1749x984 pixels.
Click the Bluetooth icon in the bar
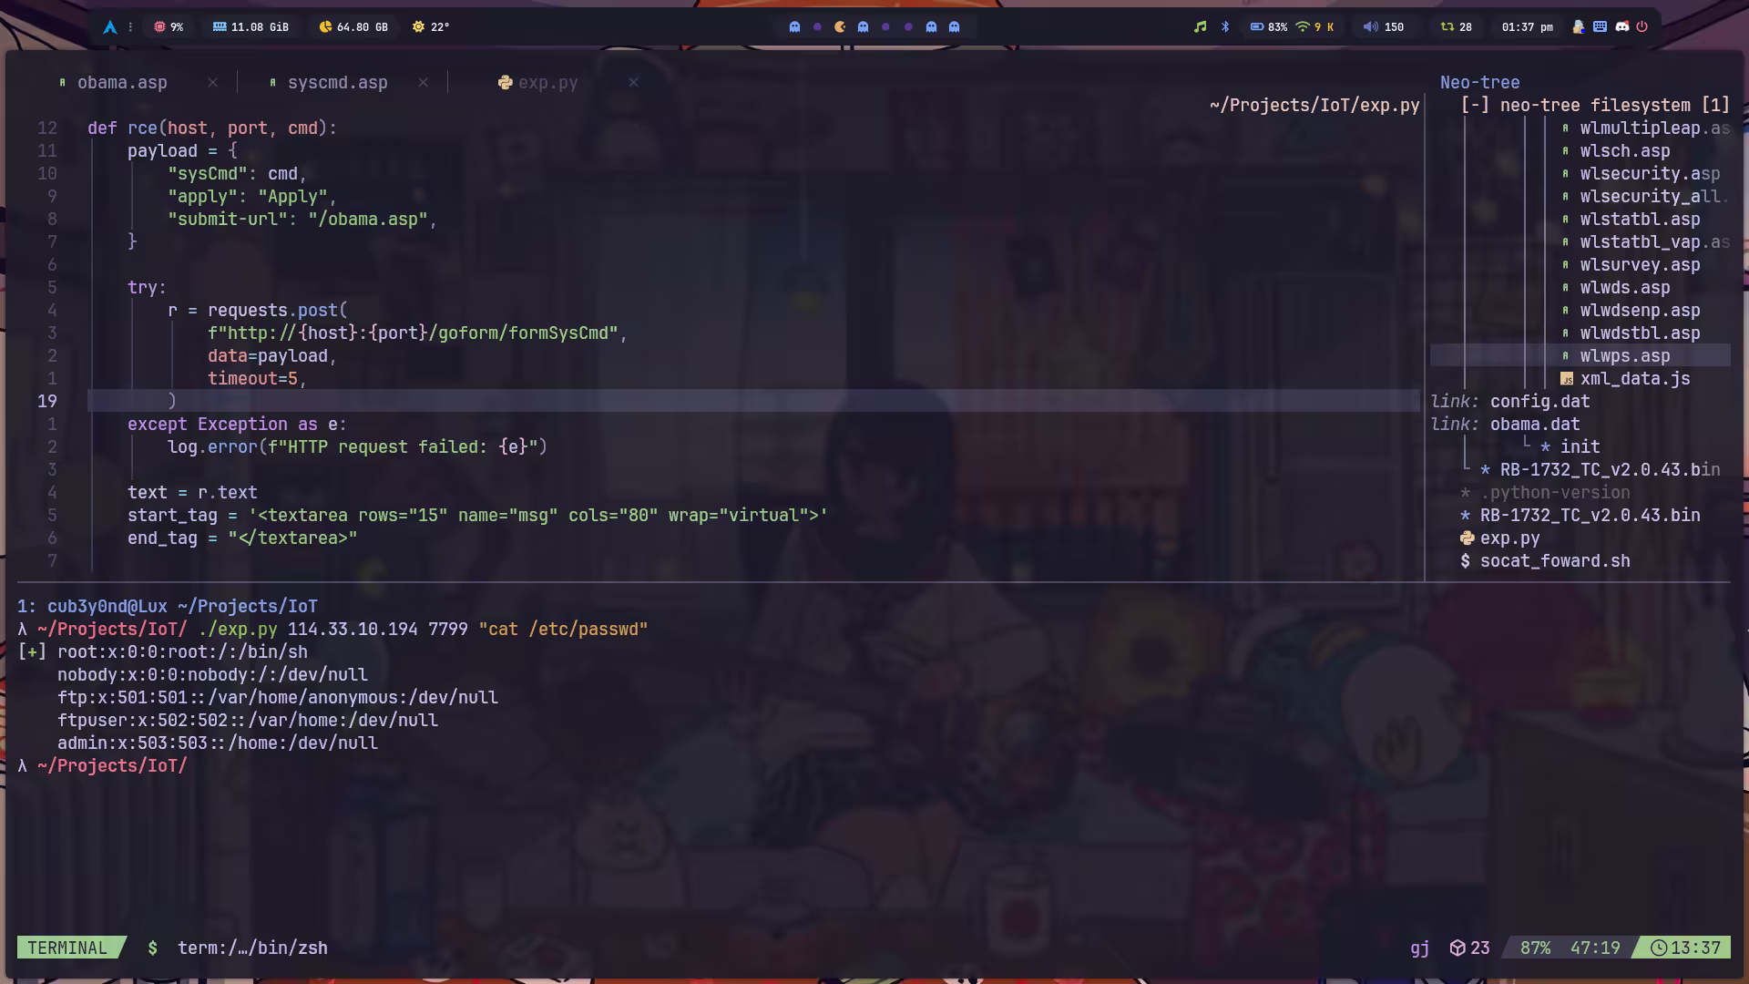pos(1225,27)
